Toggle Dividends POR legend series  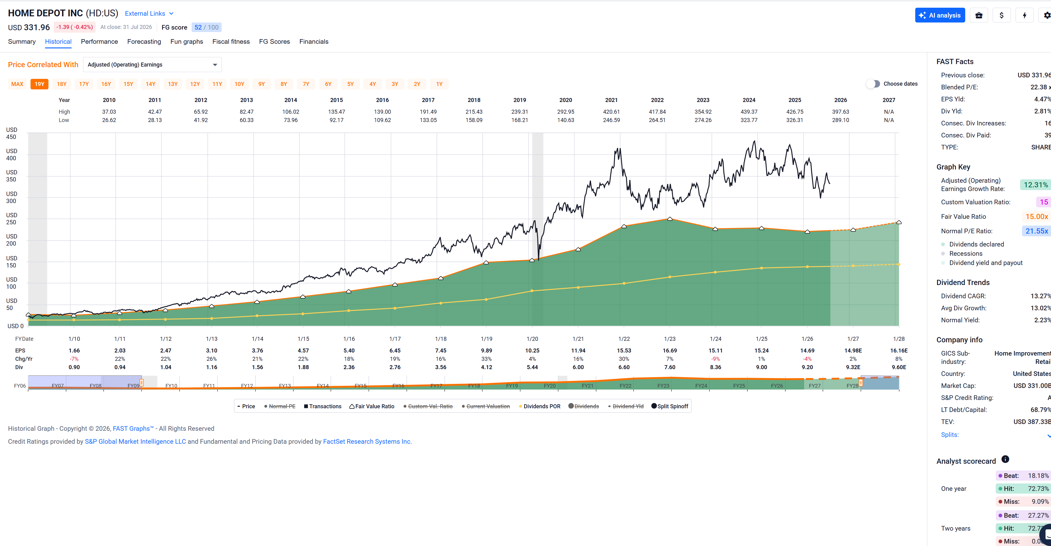tap(539, 406)
